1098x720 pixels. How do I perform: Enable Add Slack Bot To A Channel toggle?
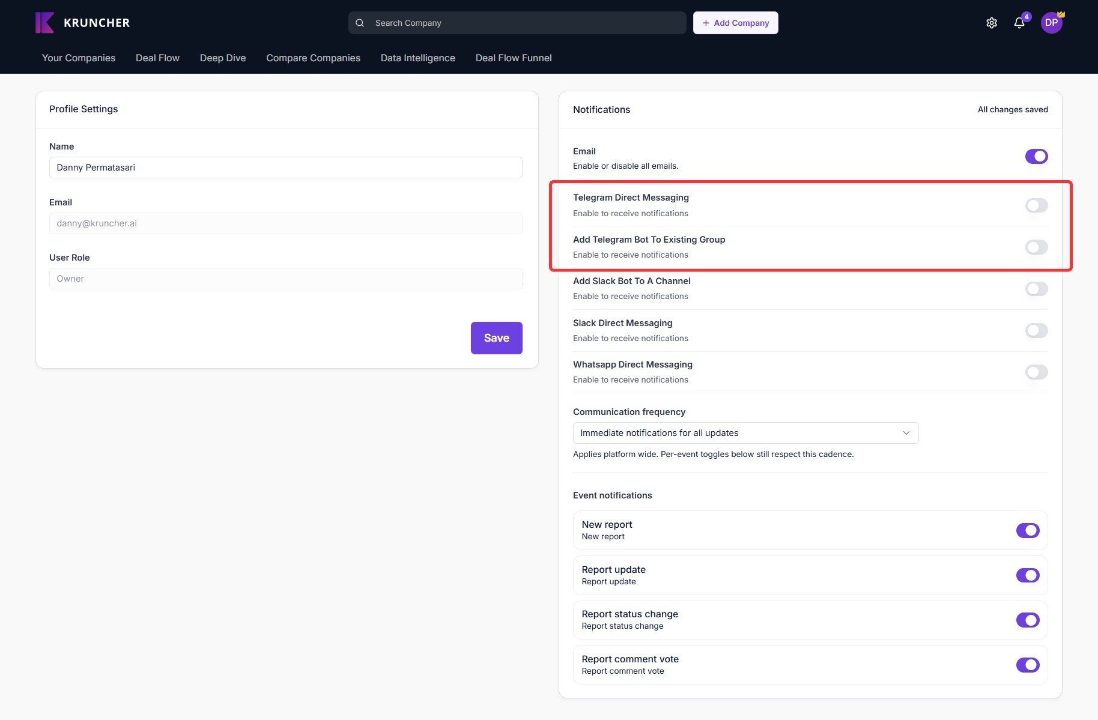(1036, 289)
